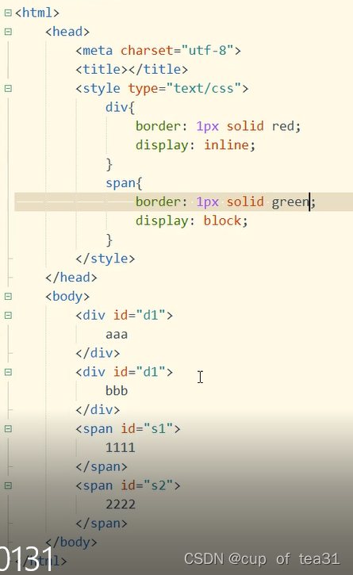The image size is (353, 575).
Task: Place cursor on the meta charset="utf-8" line
Action: [158, 51]
